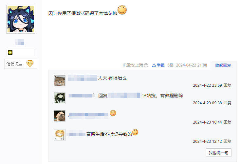240x164 pixels.
Task: Reply to the 12:12 comment
Action: coord(227,142)
